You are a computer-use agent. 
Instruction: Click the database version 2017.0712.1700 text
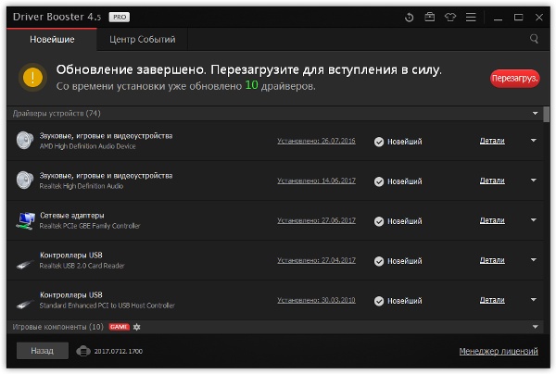pos(118,352)
